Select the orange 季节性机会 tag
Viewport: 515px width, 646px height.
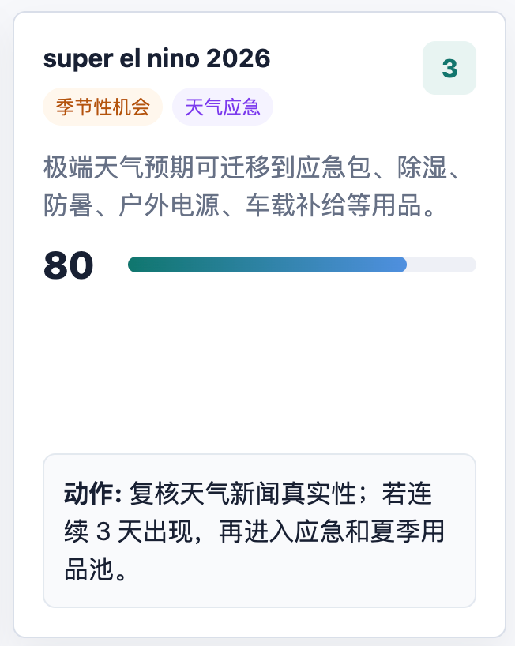[103, 107]
